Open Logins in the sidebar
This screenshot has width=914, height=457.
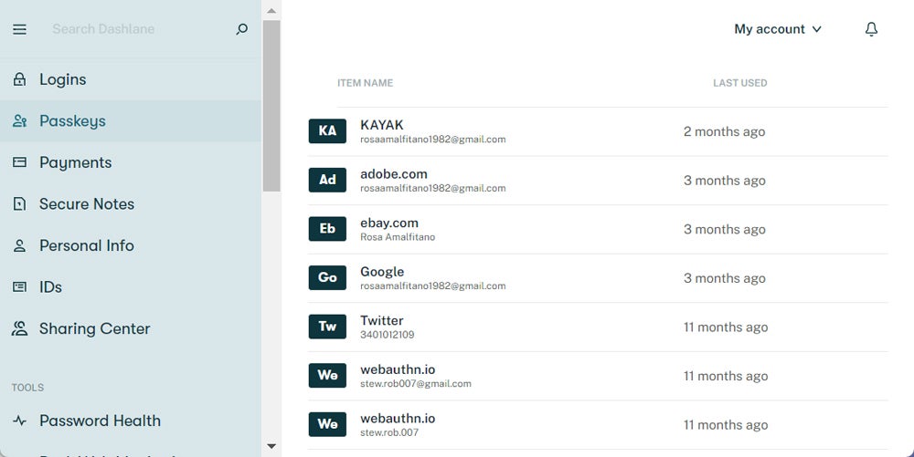(62, 79)
